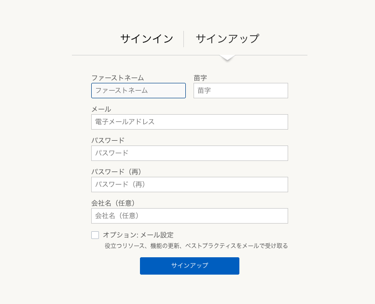Click the vertical divider between the tabs

coord(184,39)
